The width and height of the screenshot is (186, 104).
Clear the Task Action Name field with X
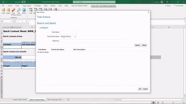[x=75, y=37]
